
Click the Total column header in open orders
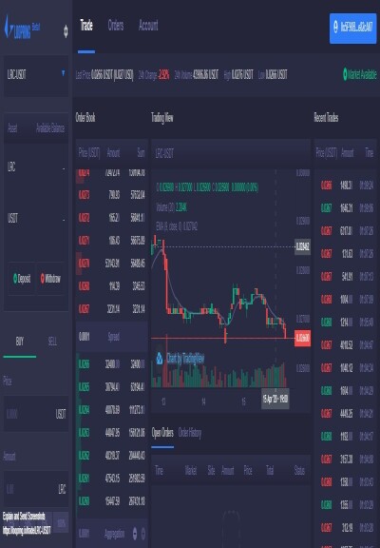[270, 470]
